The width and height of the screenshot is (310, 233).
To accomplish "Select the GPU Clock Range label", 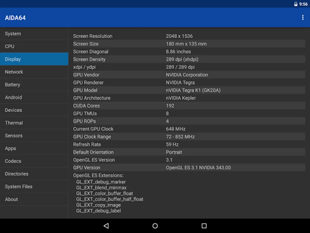I will click(x=92, y=137).
